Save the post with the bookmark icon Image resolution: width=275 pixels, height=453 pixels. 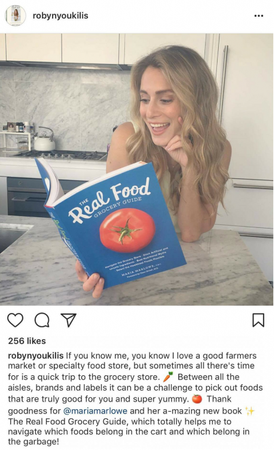[x=258, y=320]
